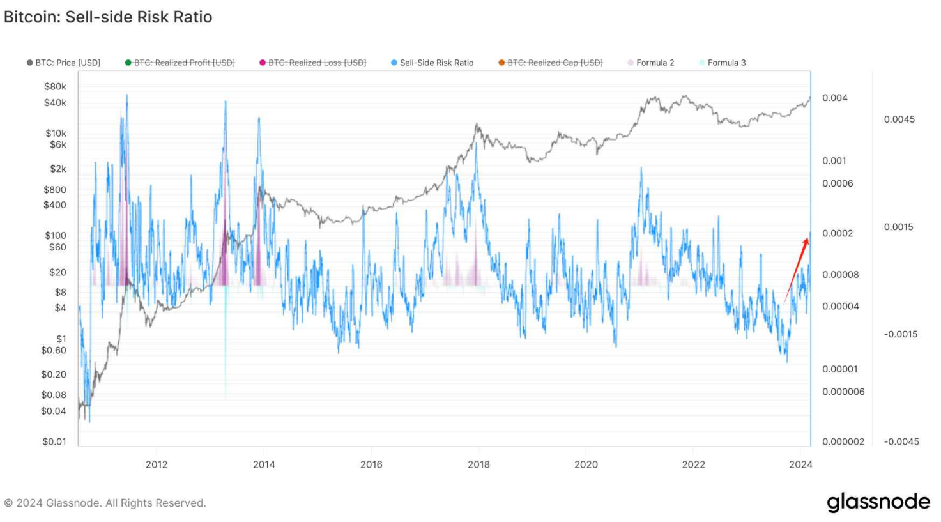Click the red arrow annotation on chart
This screenshot has height=522, width=941.
[797, 268]
